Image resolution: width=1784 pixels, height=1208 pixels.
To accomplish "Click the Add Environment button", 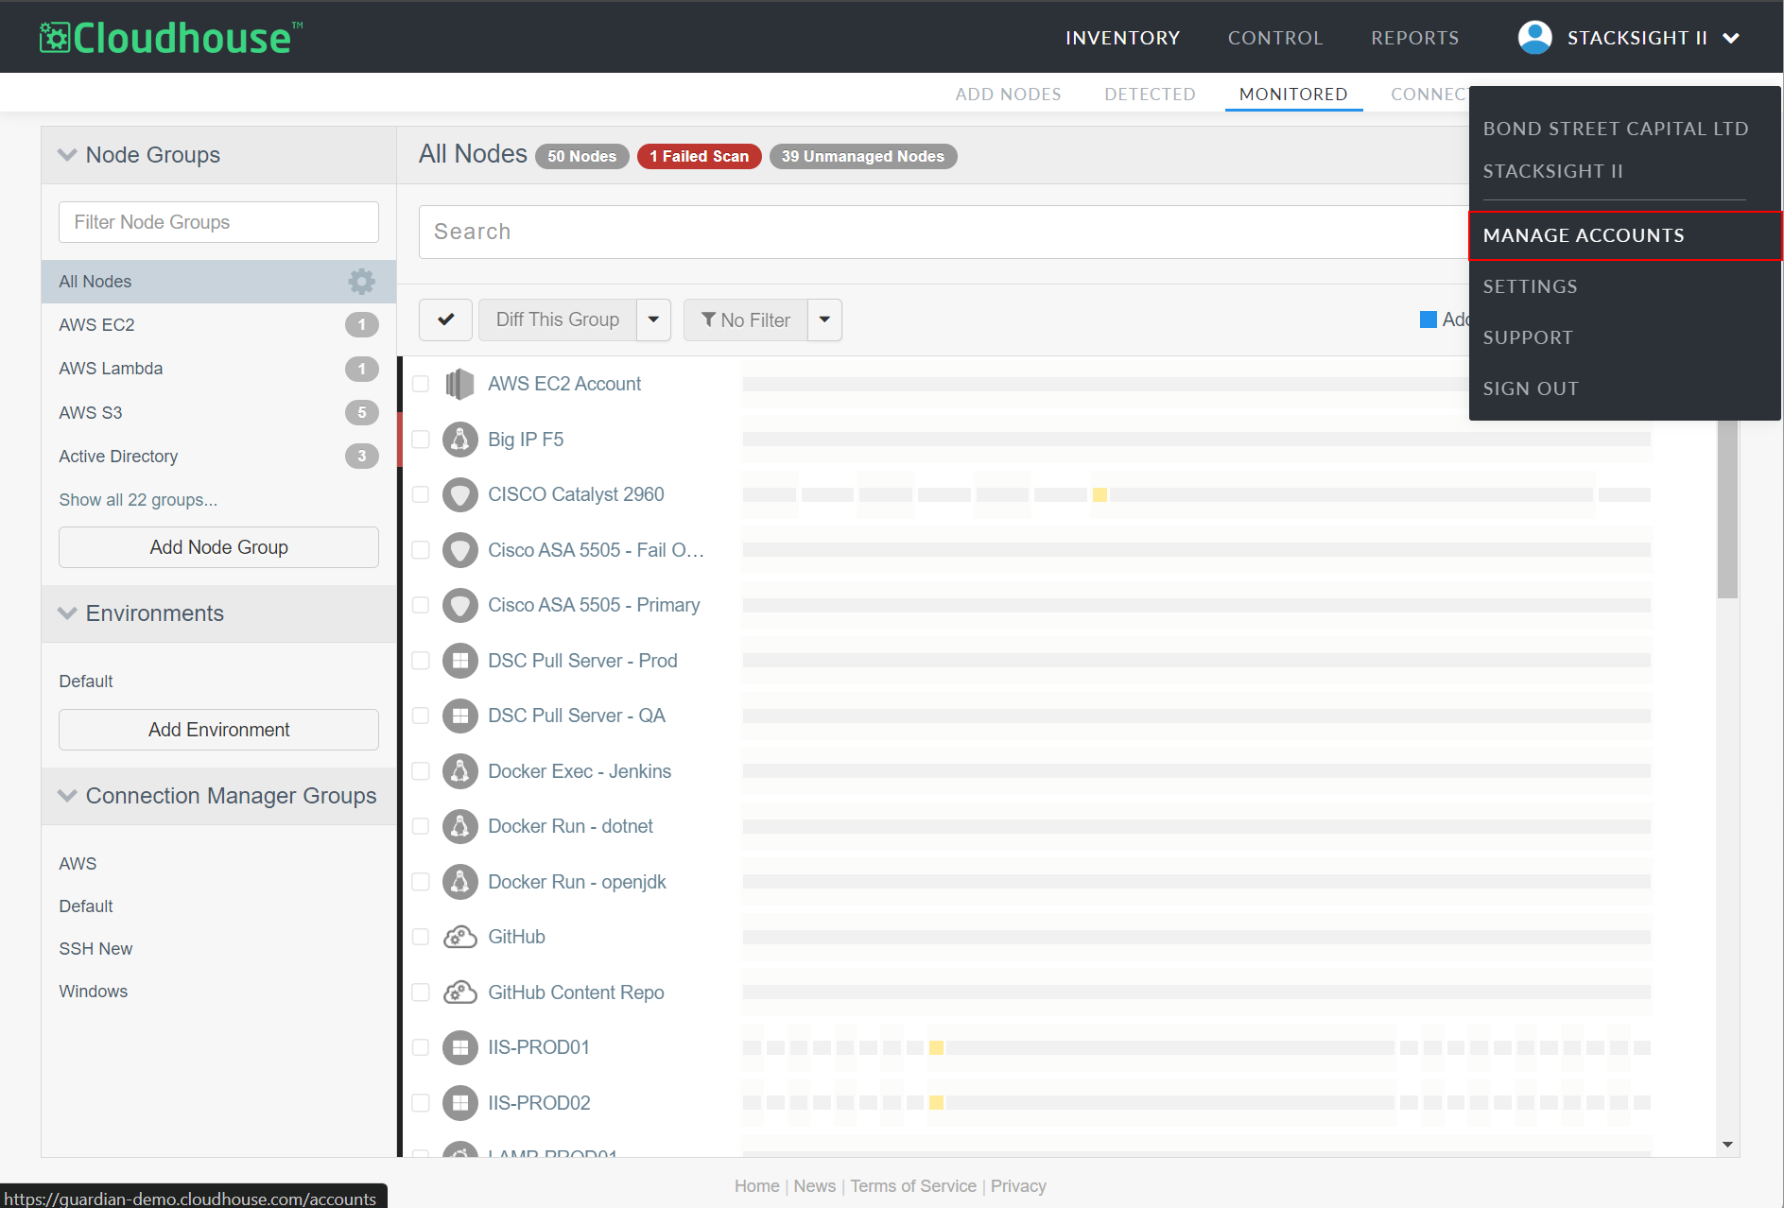I will coord(218,730).
